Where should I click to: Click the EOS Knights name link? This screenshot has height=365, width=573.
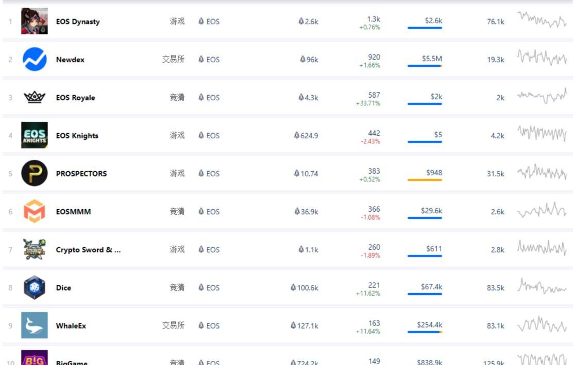(77, 136)
